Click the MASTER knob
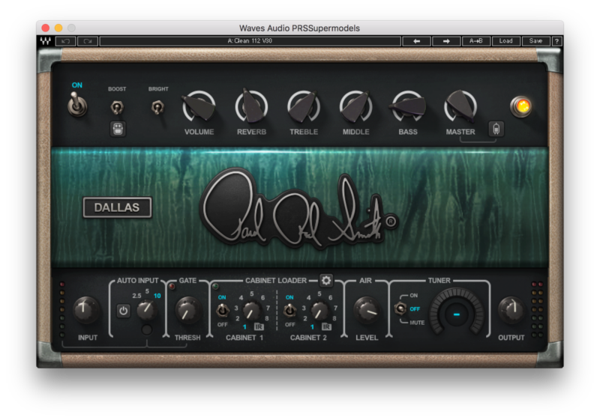This screenshot has height=420, width=600. click(x=460, y=106)
